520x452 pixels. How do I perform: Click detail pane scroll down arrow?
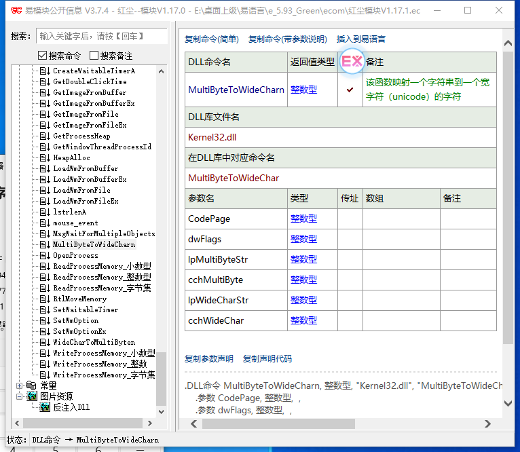pos(508,403)
